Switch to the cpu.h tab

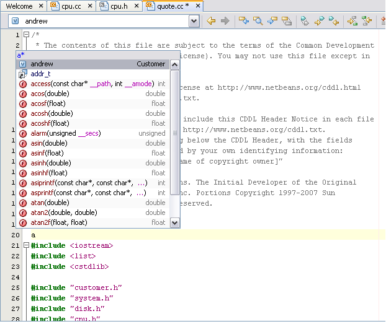click(x=119, y=6)
